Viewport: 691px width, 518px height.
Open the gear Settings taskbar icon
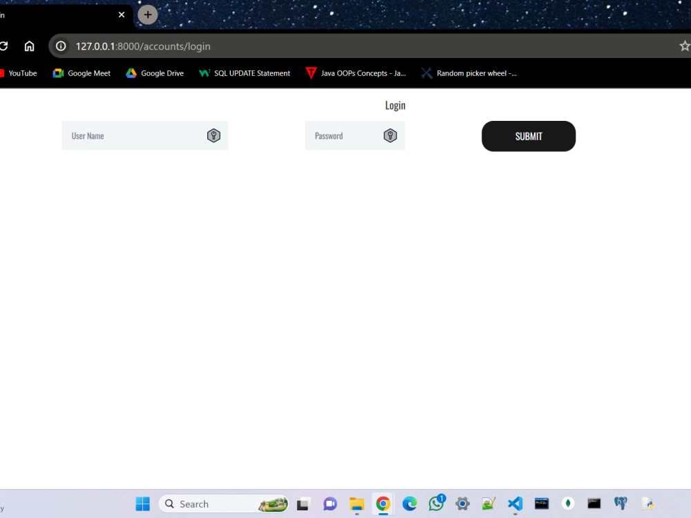(x=462, y=504)
